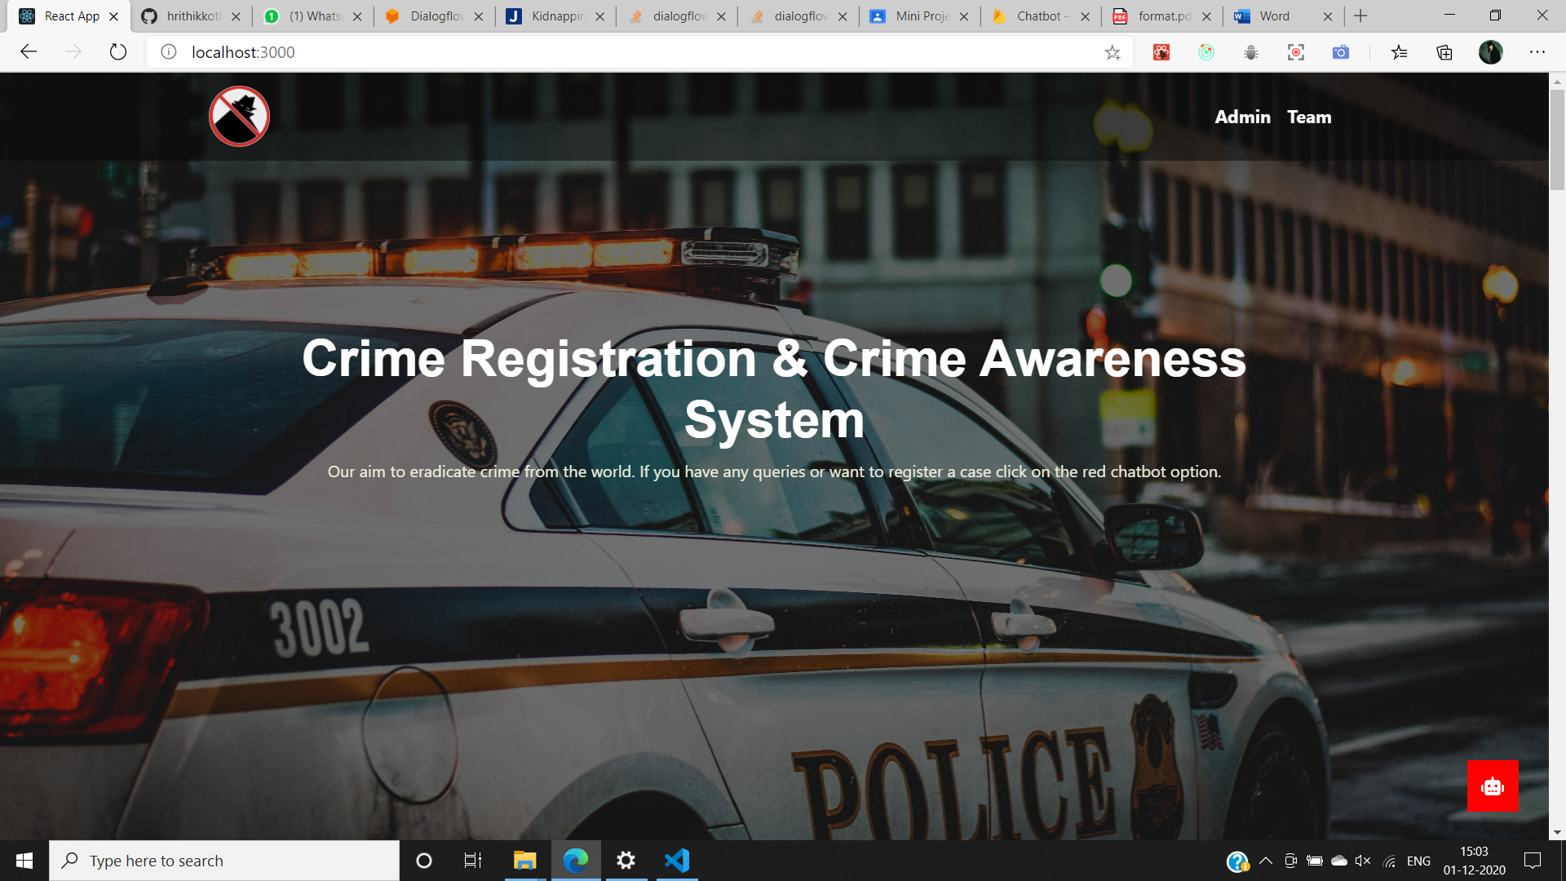Open the Favorites list
The width and height of the screenshot is (1566, 881).
pos(1400,53)
